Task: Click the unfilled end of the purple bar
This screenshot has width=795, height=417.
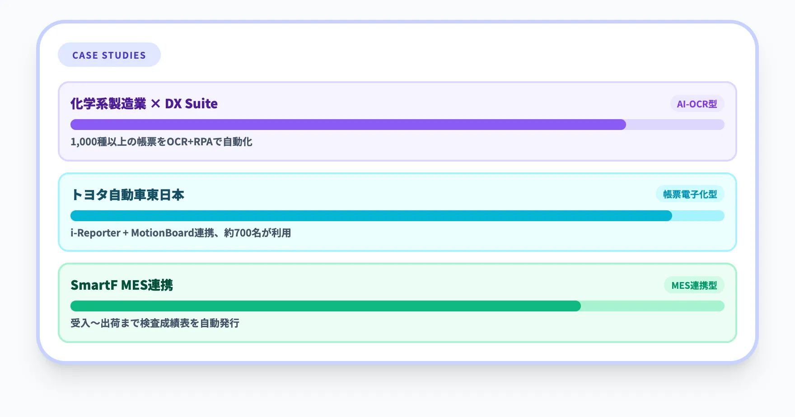Action: pyautogui.click(x=675, y=125)
